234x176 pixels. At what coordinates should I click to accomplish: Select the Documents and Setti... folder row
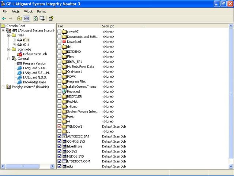[x=83, y=37]
